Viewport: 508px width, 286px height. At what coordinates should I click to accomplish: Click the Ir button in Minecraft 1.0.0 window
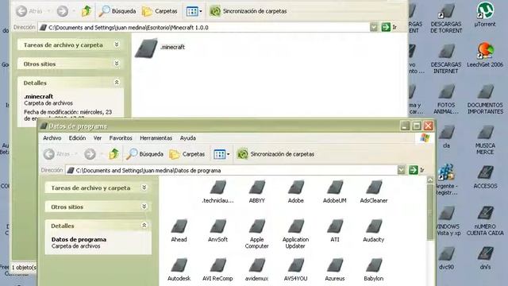tap(389, 27)
